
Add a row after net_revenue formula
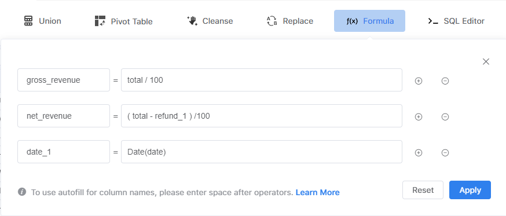tap(419, 117)
